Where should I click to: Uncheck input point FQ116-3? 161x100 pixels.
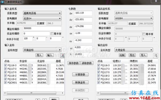(5, 65)
